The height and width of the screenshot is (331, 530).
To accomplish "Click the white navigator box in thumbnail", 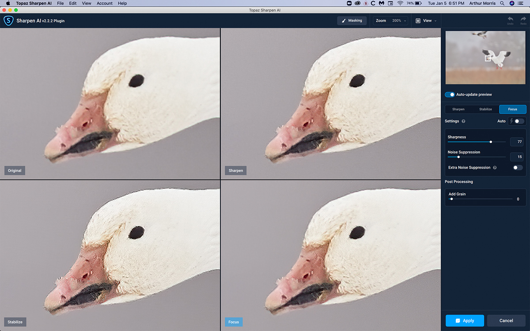I will point(488,58).
